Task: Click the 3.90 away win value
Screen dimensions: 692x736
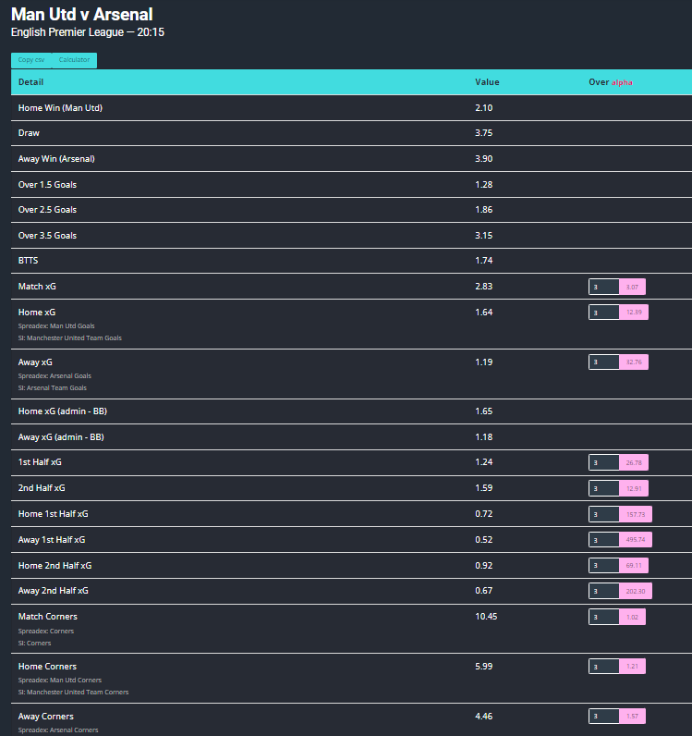Action: point(484,159)
